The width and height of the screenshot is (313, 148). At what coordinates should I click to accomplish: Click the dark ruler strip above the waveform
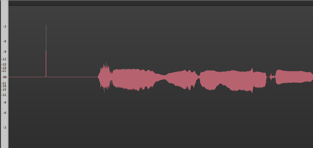[161, 3]
